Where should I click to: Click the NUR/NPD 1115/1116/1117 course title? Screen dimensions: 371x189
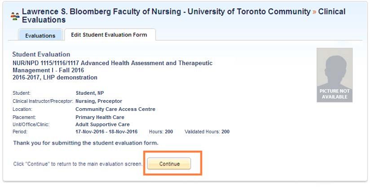pos(112,66)
